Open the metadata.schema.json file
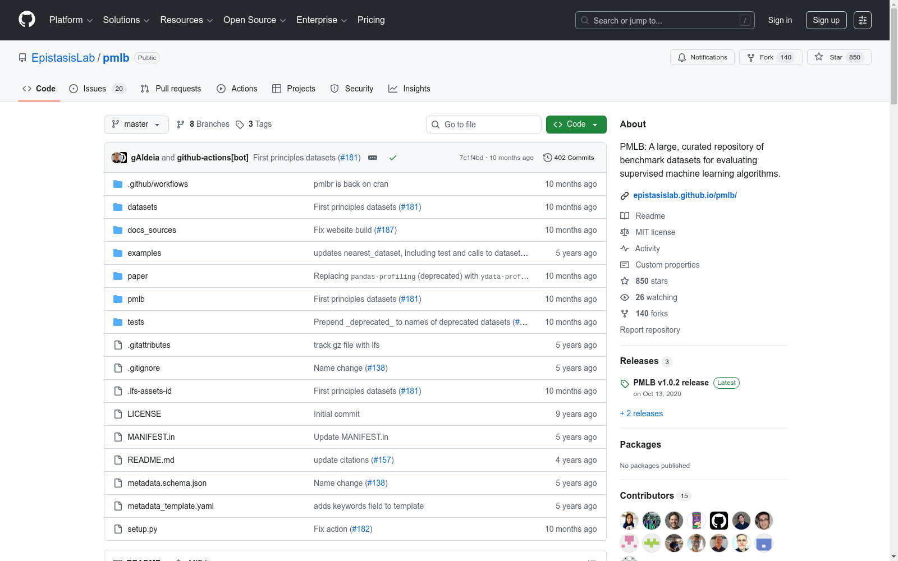Image resolution: width=898 pixels, height=561 pixels. [167, 483]
